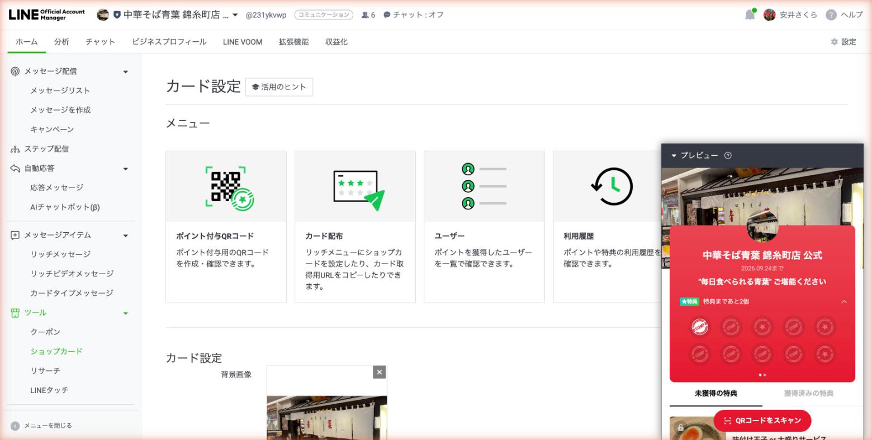Expand the メッセージ配信 sidebar section
Screen dimensions: 872x440
coord(126,71)
